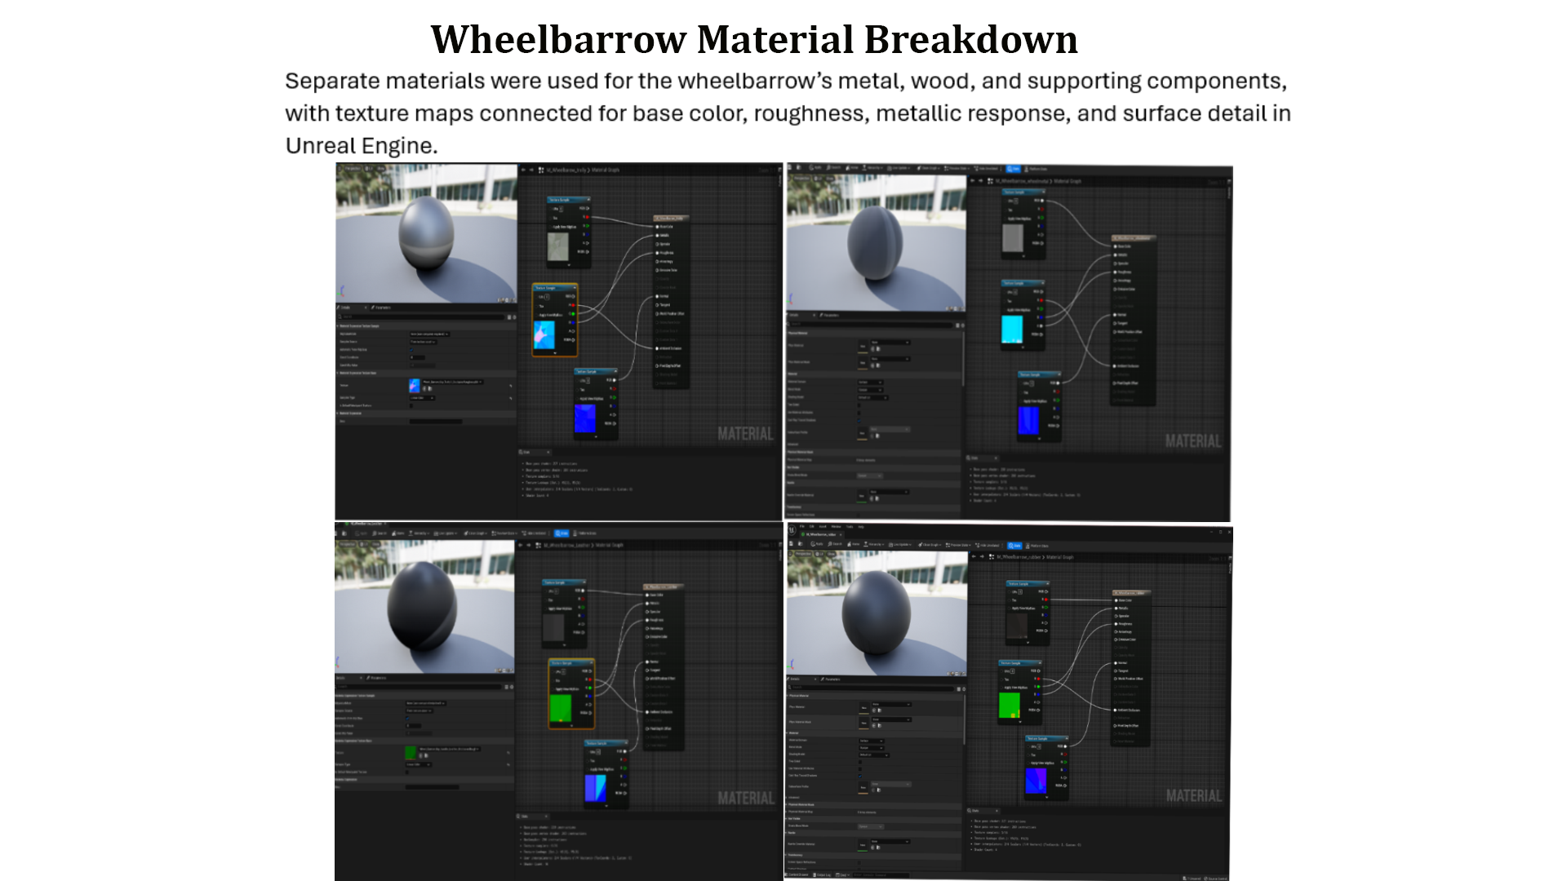
Task: Click the gray texture preview in wheelmetal graph
Action: pos(1012,237)
